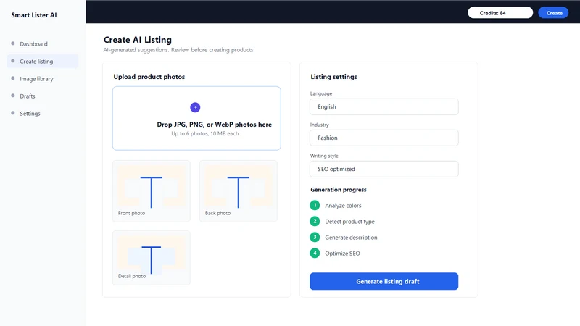Viewport: 580px width, 326px height.
Task: Click the 'Upload product photos' heading
Action: point(149,77)
